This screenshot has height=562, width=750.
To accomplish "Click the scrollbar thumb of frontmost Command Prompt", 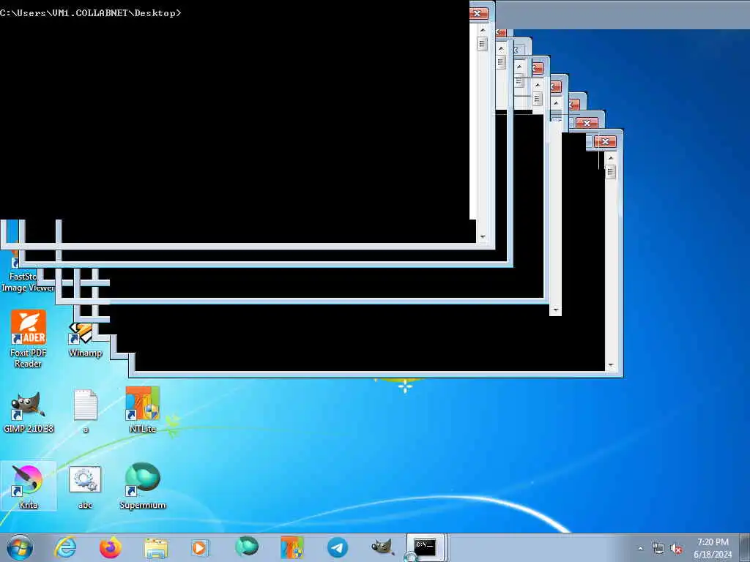I will (482, 44).
